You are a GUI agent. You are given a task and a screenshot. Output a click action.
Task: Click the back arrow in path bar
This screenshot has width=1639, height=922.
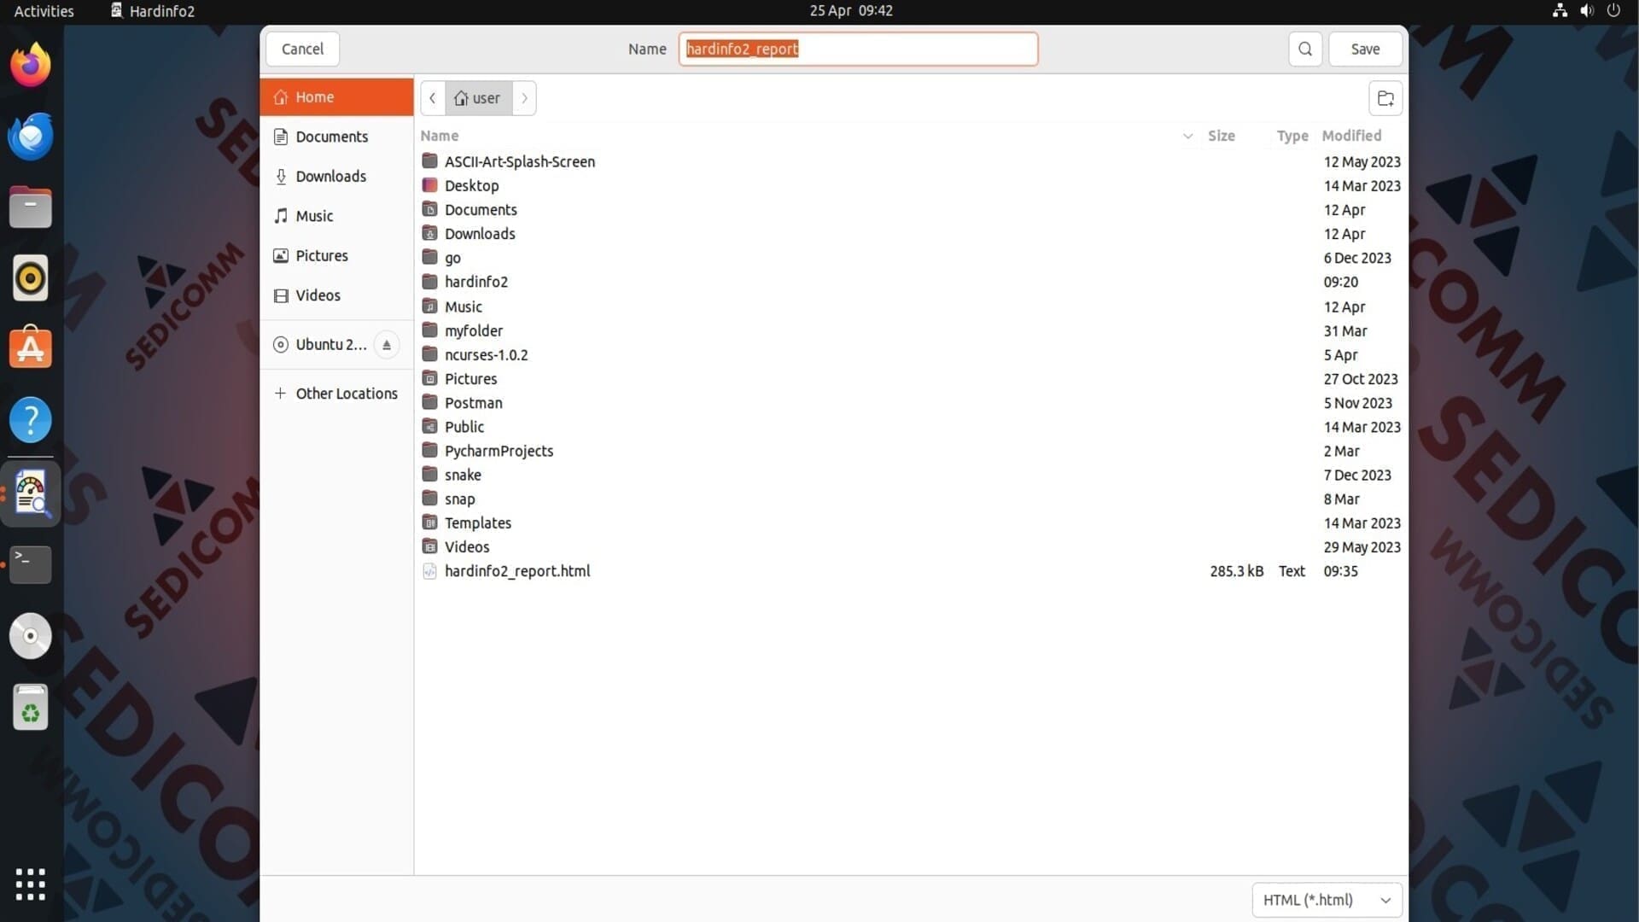tap(433, 98)
